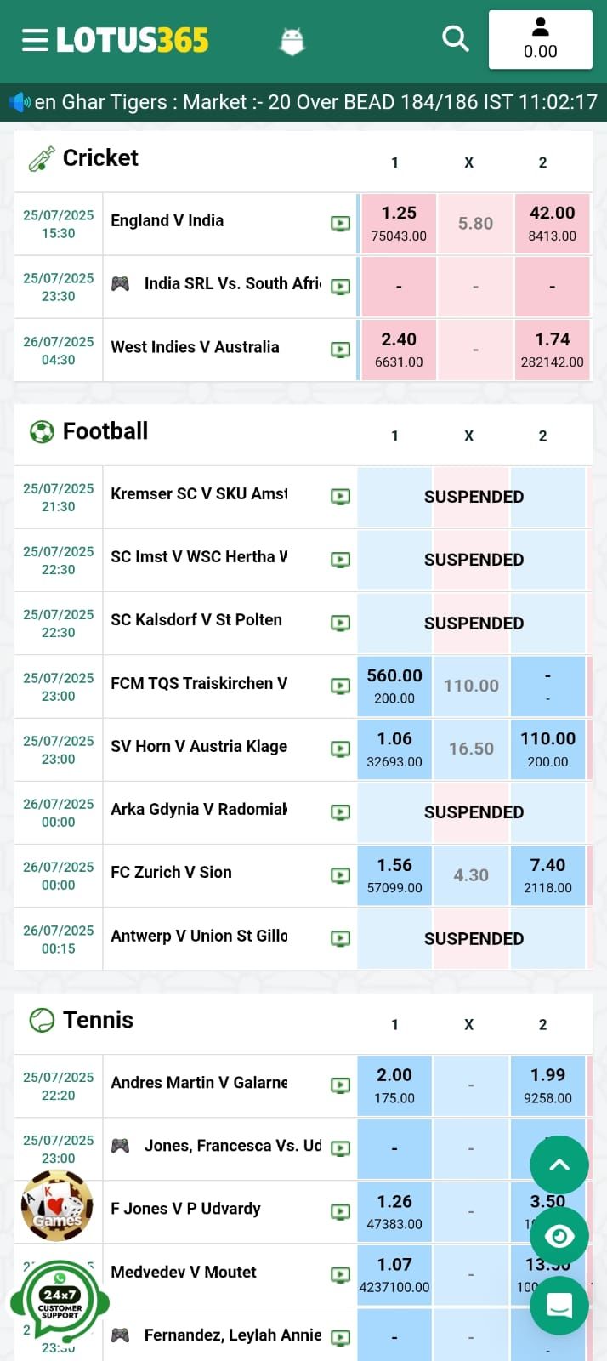Open live TV for Medvedev V Moutet
The height and width of the screenshot is (1361, 607).
pos(340,1274)
